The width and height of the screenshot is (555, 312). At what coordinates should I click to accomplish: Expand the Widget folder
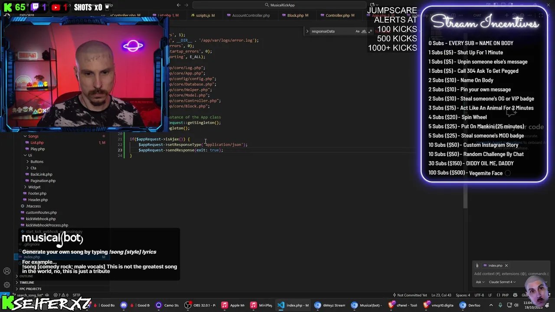34,187
